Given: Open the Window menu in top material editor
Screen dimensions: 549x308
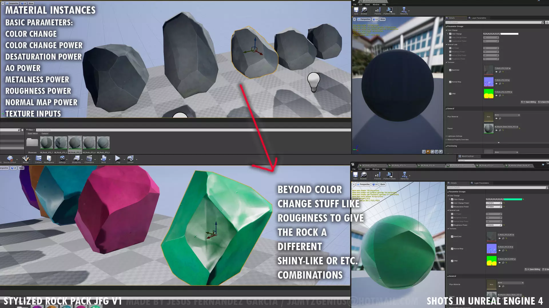Looking at the screenshot, I should click(376, 5).
